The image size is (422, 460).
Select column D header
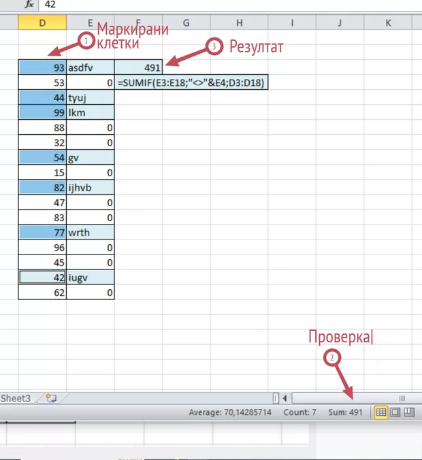click(x=42, y=22)
